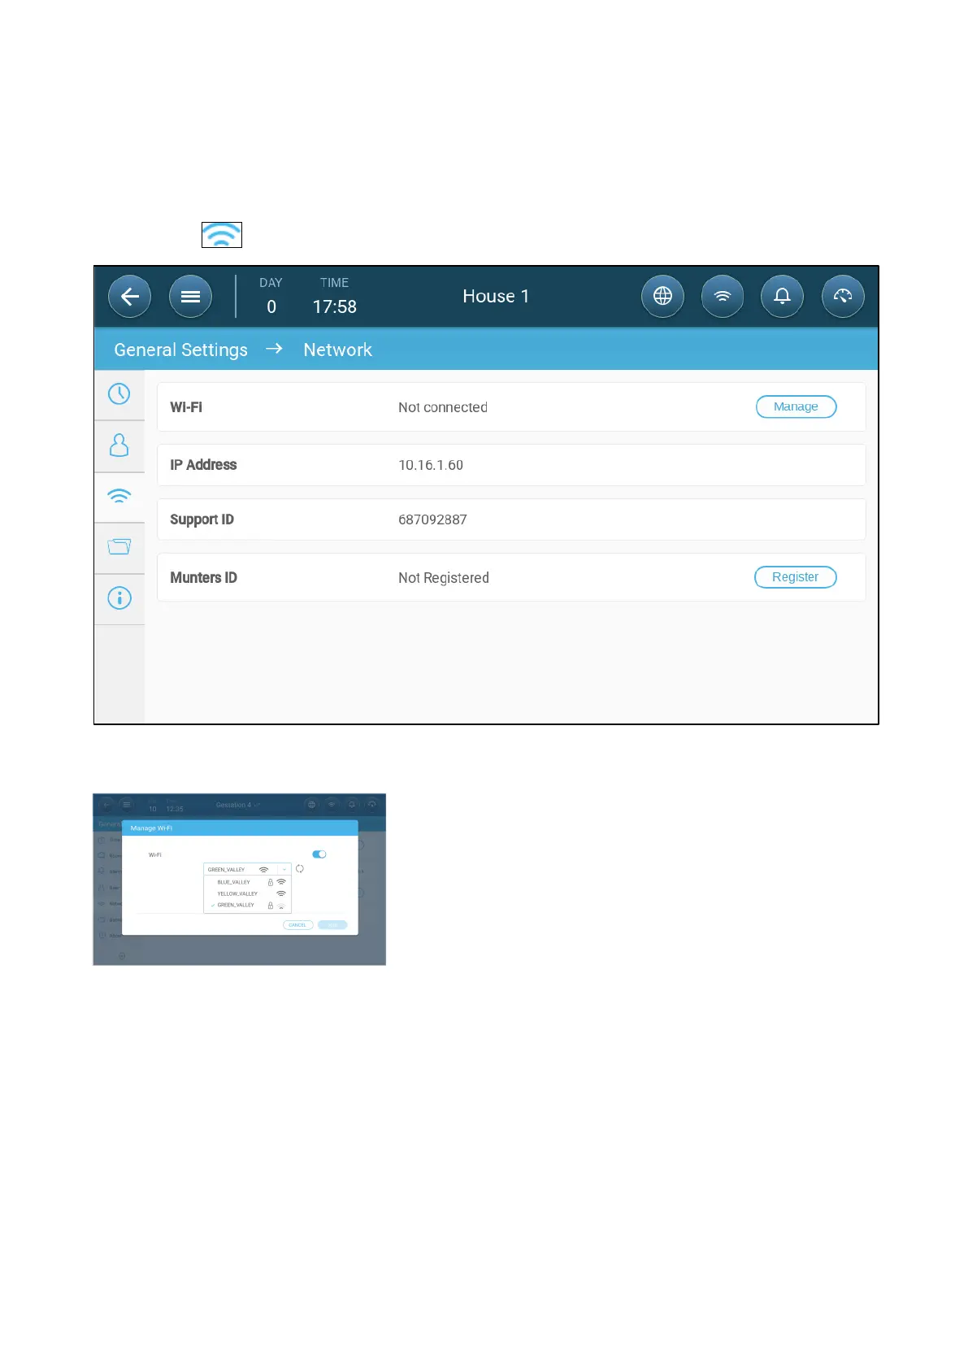The image size is (968, 1369).
Task: Select the clock Time & Date sidebar tab
Action: pos(119,394)
